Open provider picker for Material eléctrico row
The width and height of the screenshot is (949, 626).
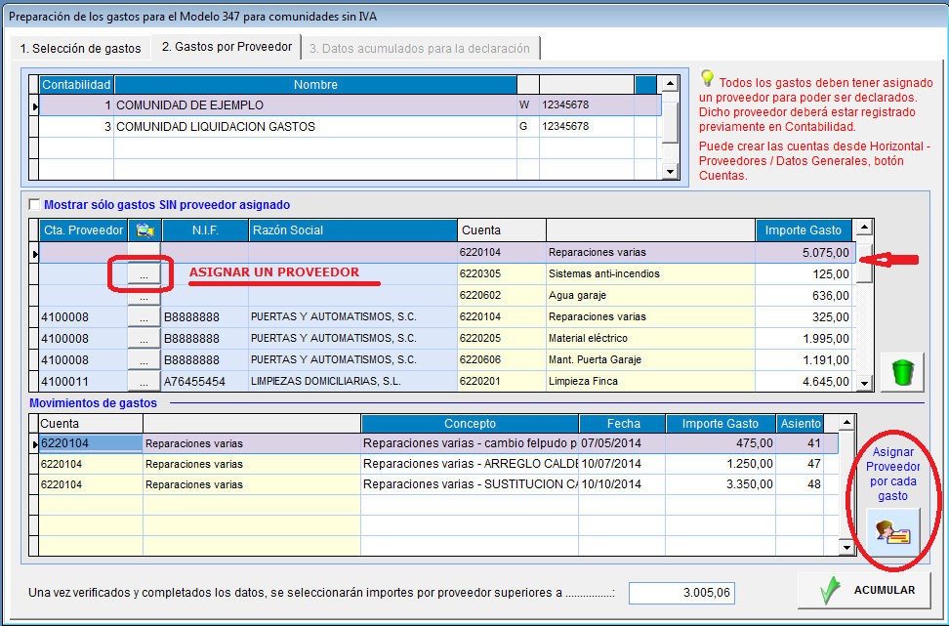(x=144, y=339)
